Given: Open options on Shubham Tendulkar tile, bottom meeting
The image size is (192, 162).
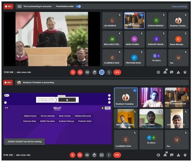Looking at the screenshot, I should pos(135,90).
